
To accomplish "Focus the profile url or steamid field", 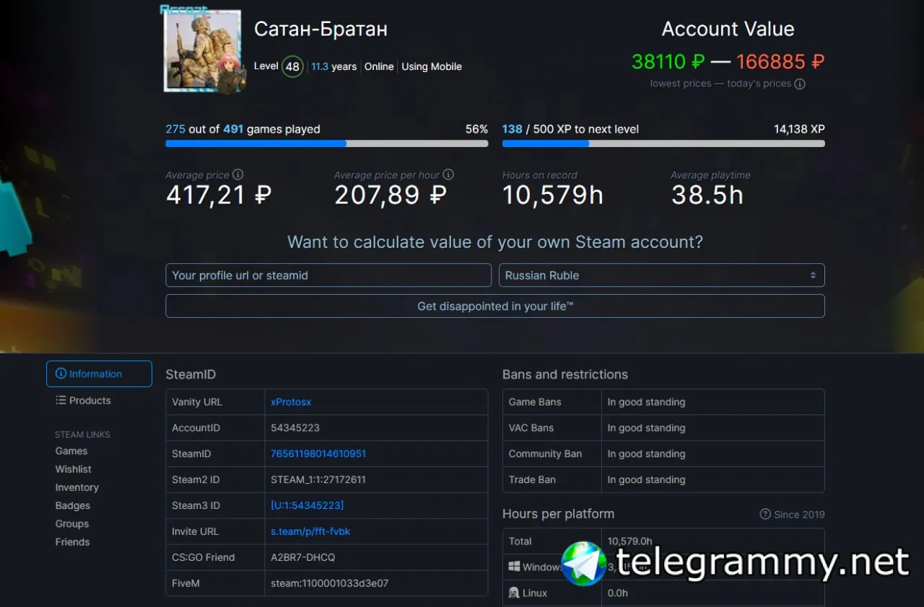I will point(328,275).
